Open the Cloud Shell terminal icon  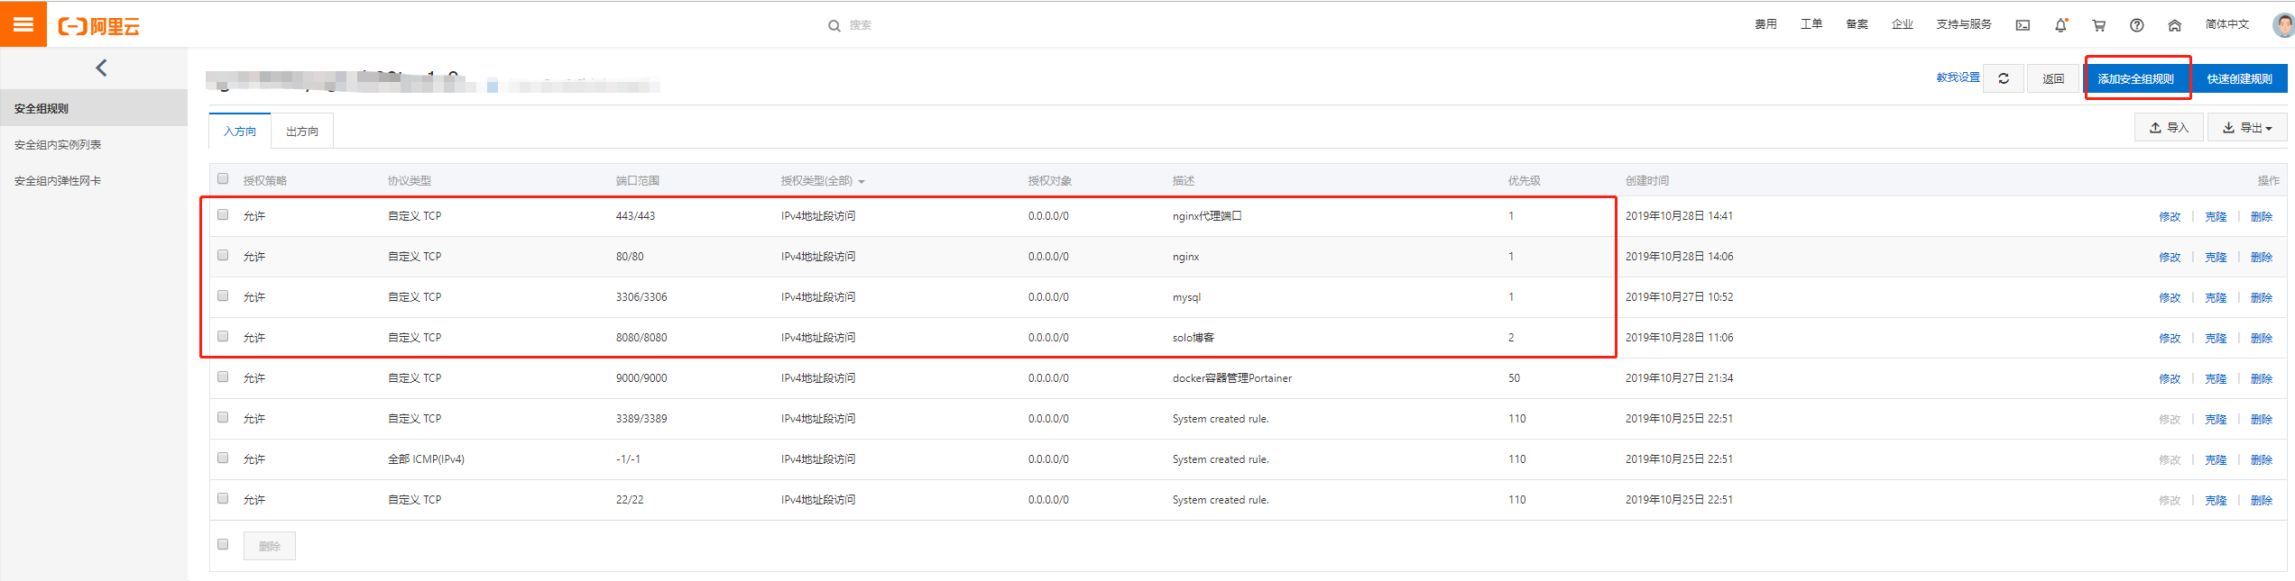[2023, 25]
